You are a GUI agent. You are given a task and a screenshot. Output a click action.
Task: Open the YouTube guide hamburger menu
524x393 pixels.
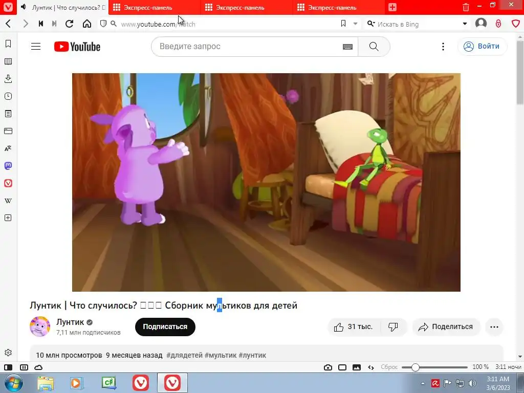36,47
